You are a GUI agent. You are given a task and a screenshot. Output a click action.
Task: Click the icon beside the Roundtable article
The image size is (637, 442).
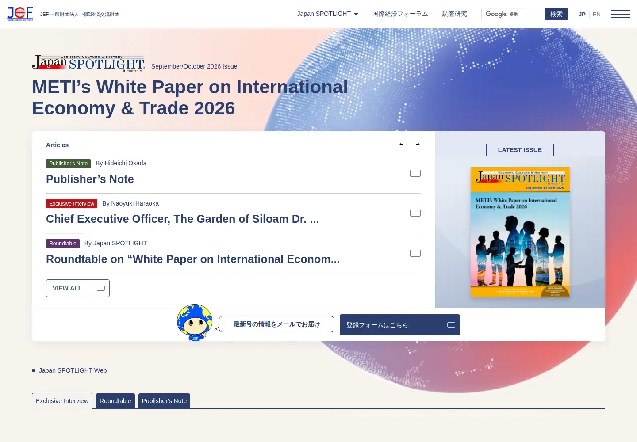pos(415,253)
